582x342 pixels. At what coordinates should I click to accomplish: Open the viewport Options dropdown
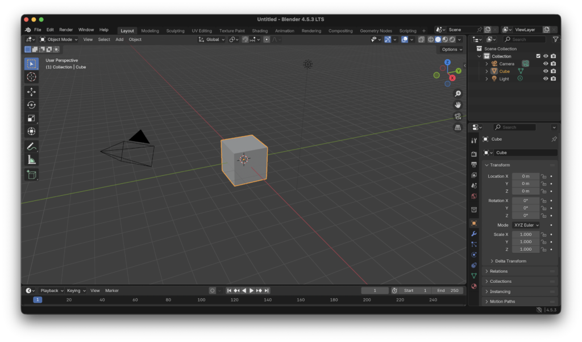[x=452, y=50]
